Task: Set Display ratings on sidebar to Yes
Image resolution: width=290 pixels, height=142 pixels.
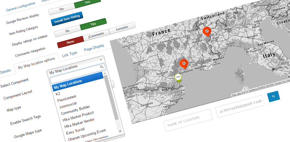Action: [x=93, y=24]
